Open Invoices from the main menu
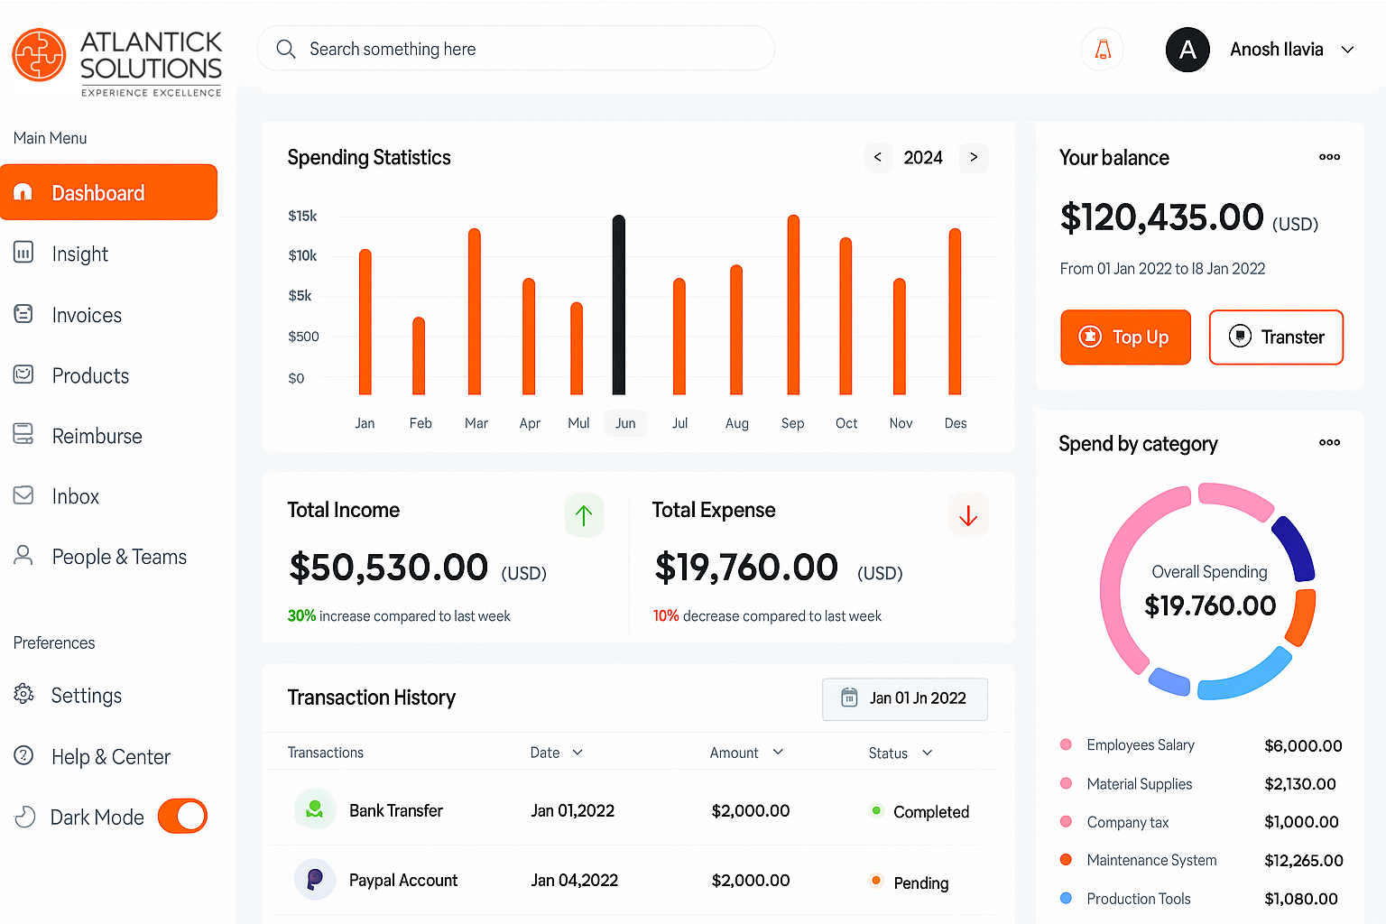Screen dimensions: 1386x924 [87, 315]
